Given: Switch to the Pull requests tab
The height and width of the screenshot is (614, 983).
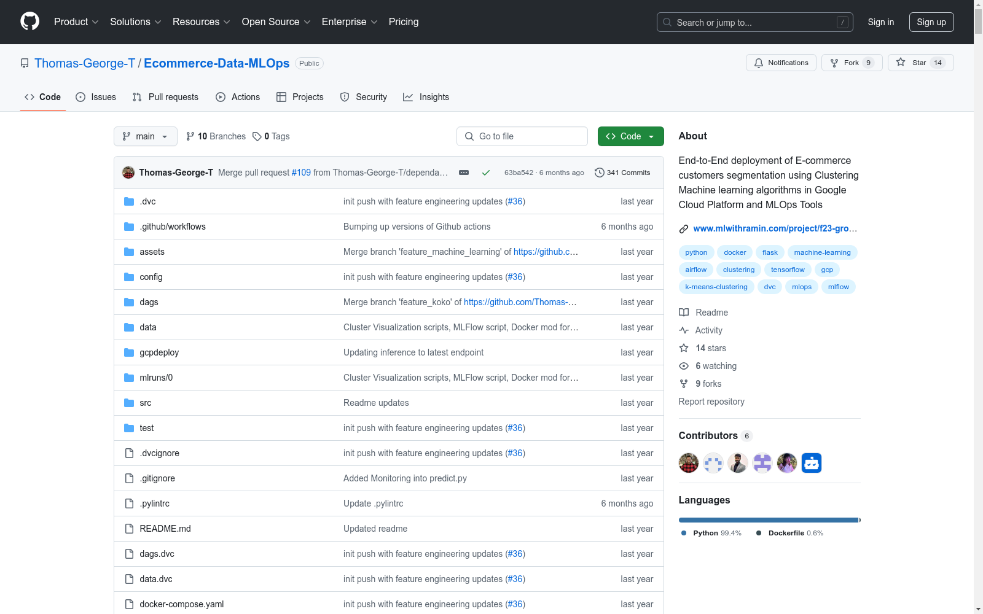Looking at the screenshot, I should point(165,97).
